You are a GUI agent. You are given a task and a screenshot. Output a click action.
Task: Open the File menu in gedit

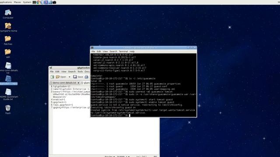(x=52, y=72)
